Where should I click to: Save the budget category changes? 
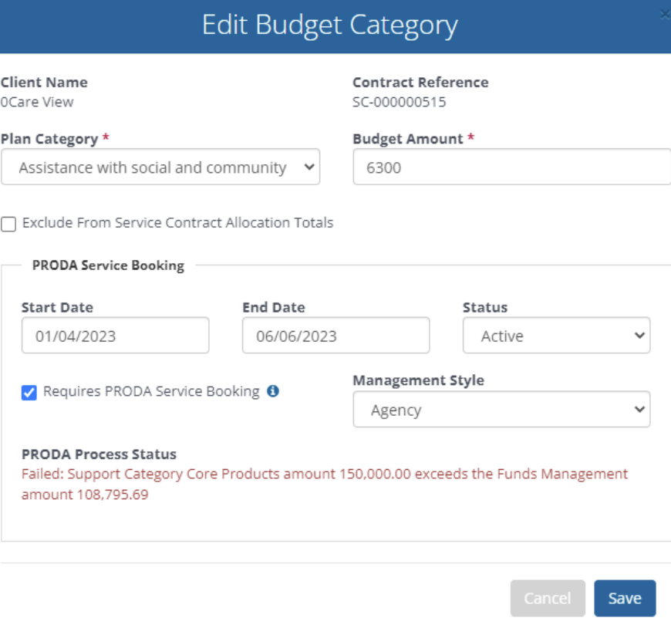625,598
